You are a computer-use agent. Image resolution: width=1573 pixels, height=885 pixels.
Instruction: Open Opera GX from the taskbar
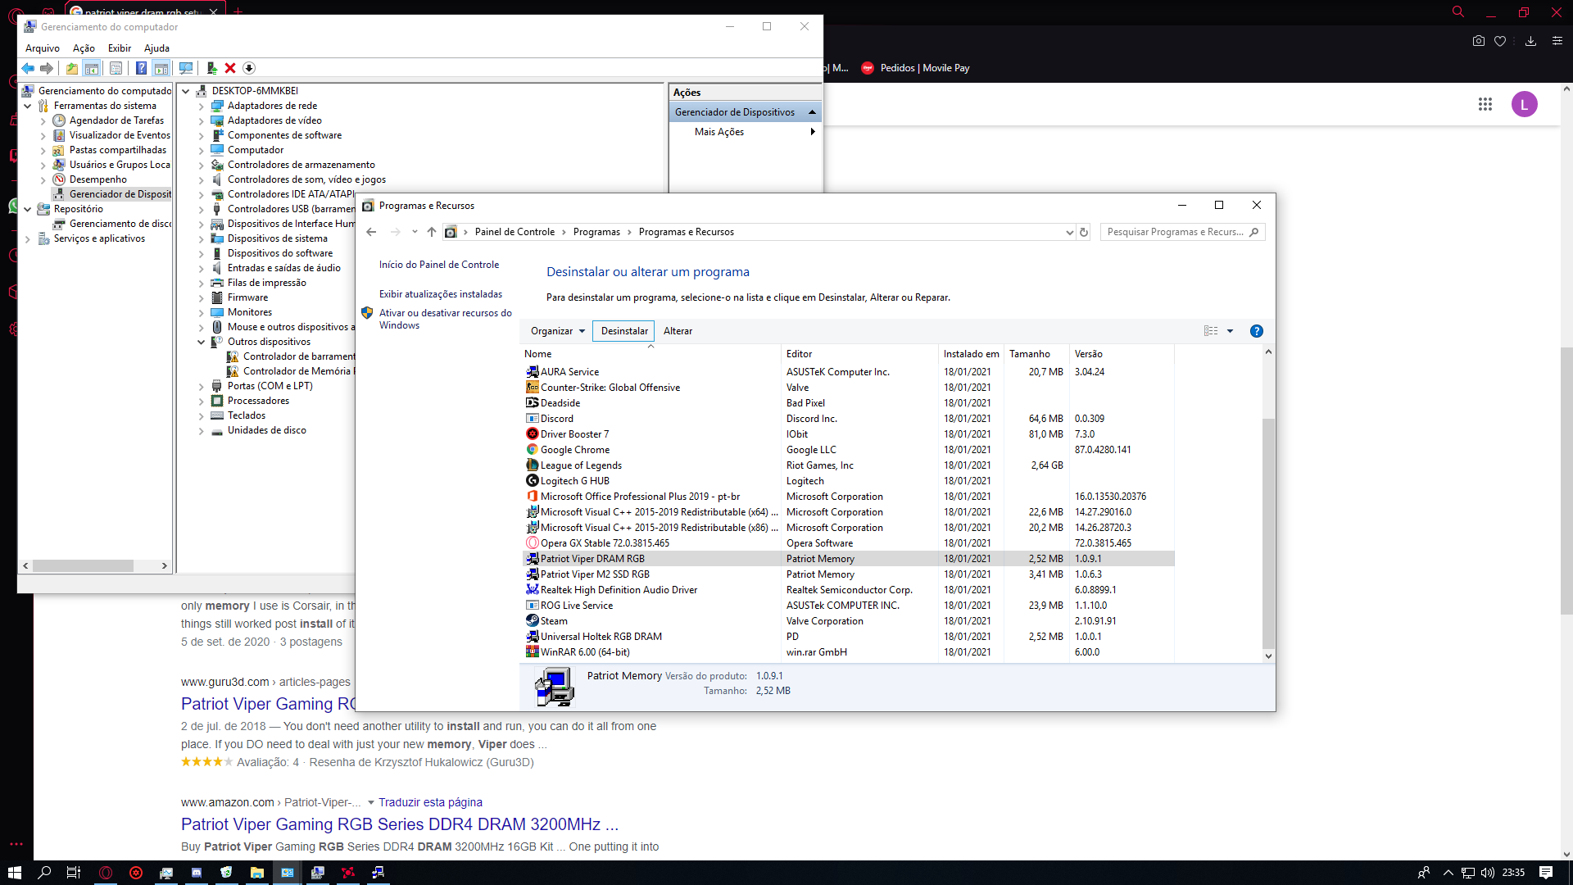click(x=106, y=873)
